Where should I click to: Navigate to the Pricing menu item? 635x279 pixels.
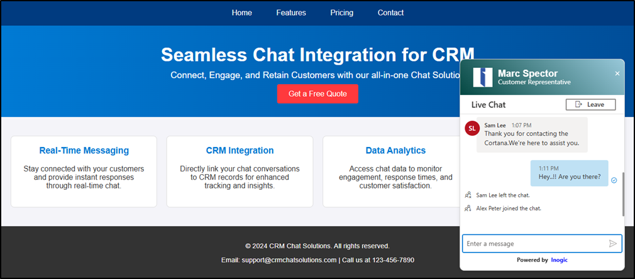click(341, 13)
